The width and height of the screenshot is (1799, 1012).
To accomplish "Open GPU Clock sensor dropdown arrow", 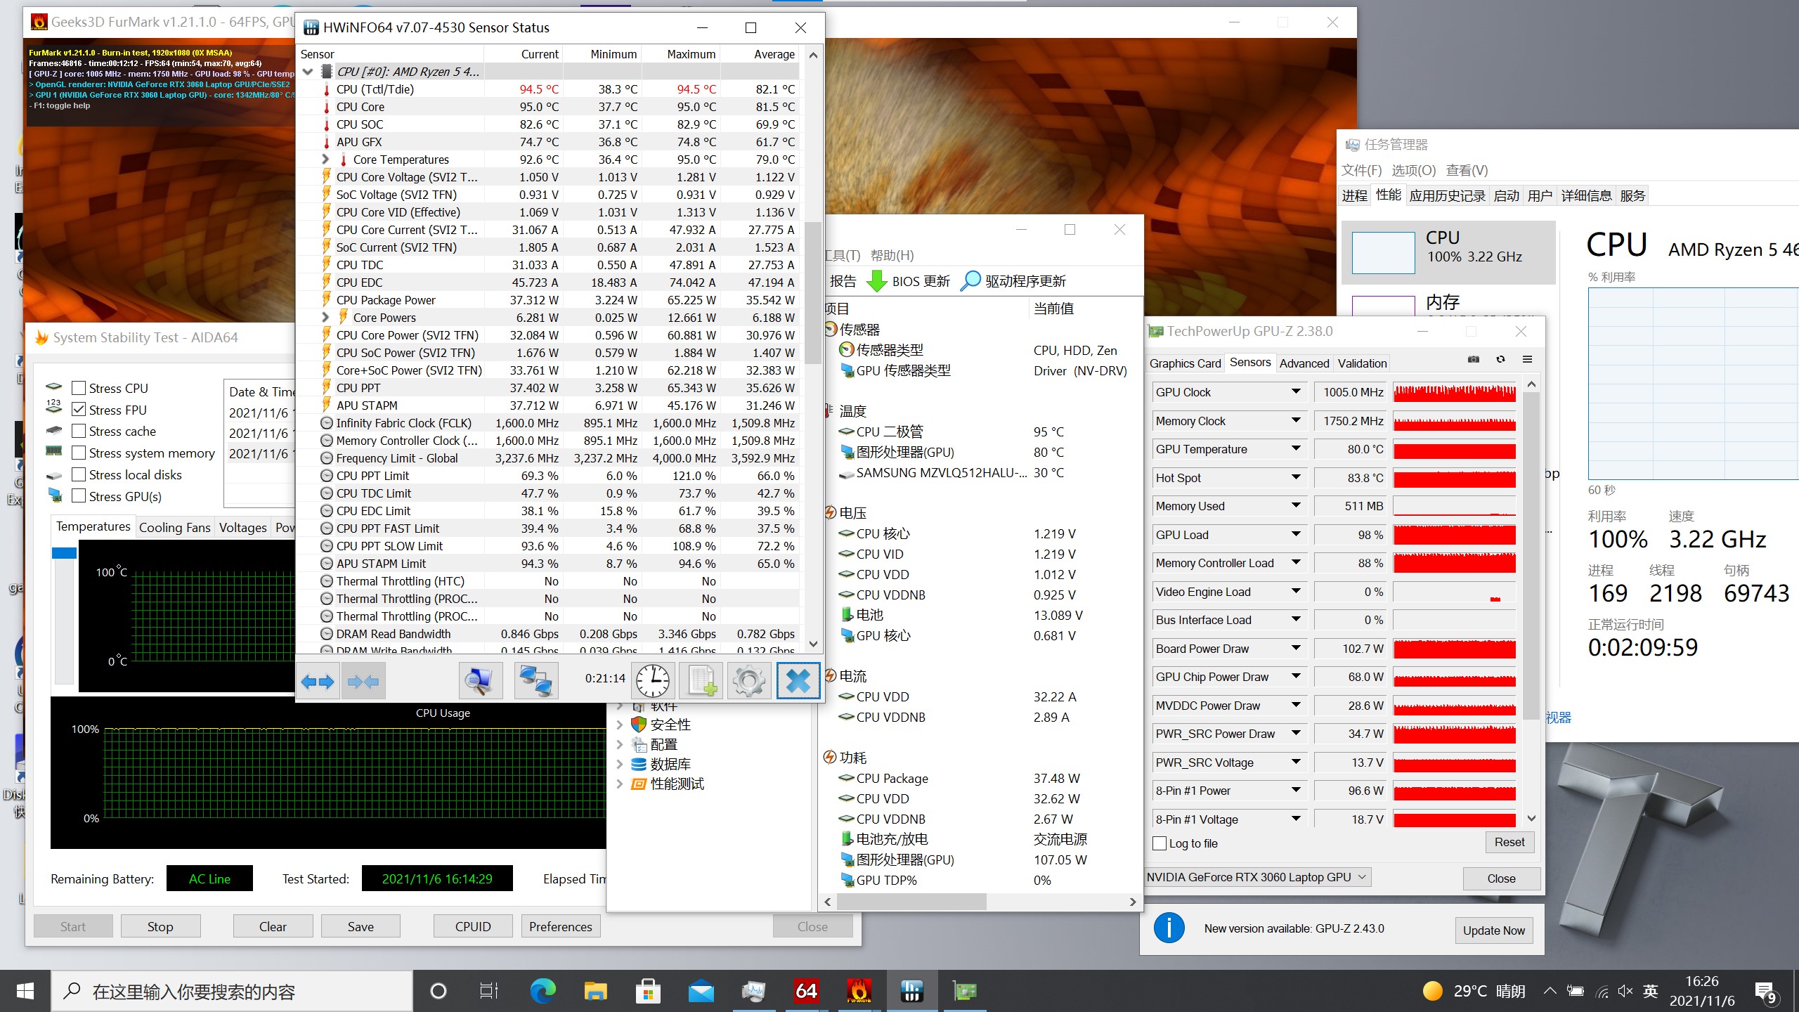I will 1296,392.
